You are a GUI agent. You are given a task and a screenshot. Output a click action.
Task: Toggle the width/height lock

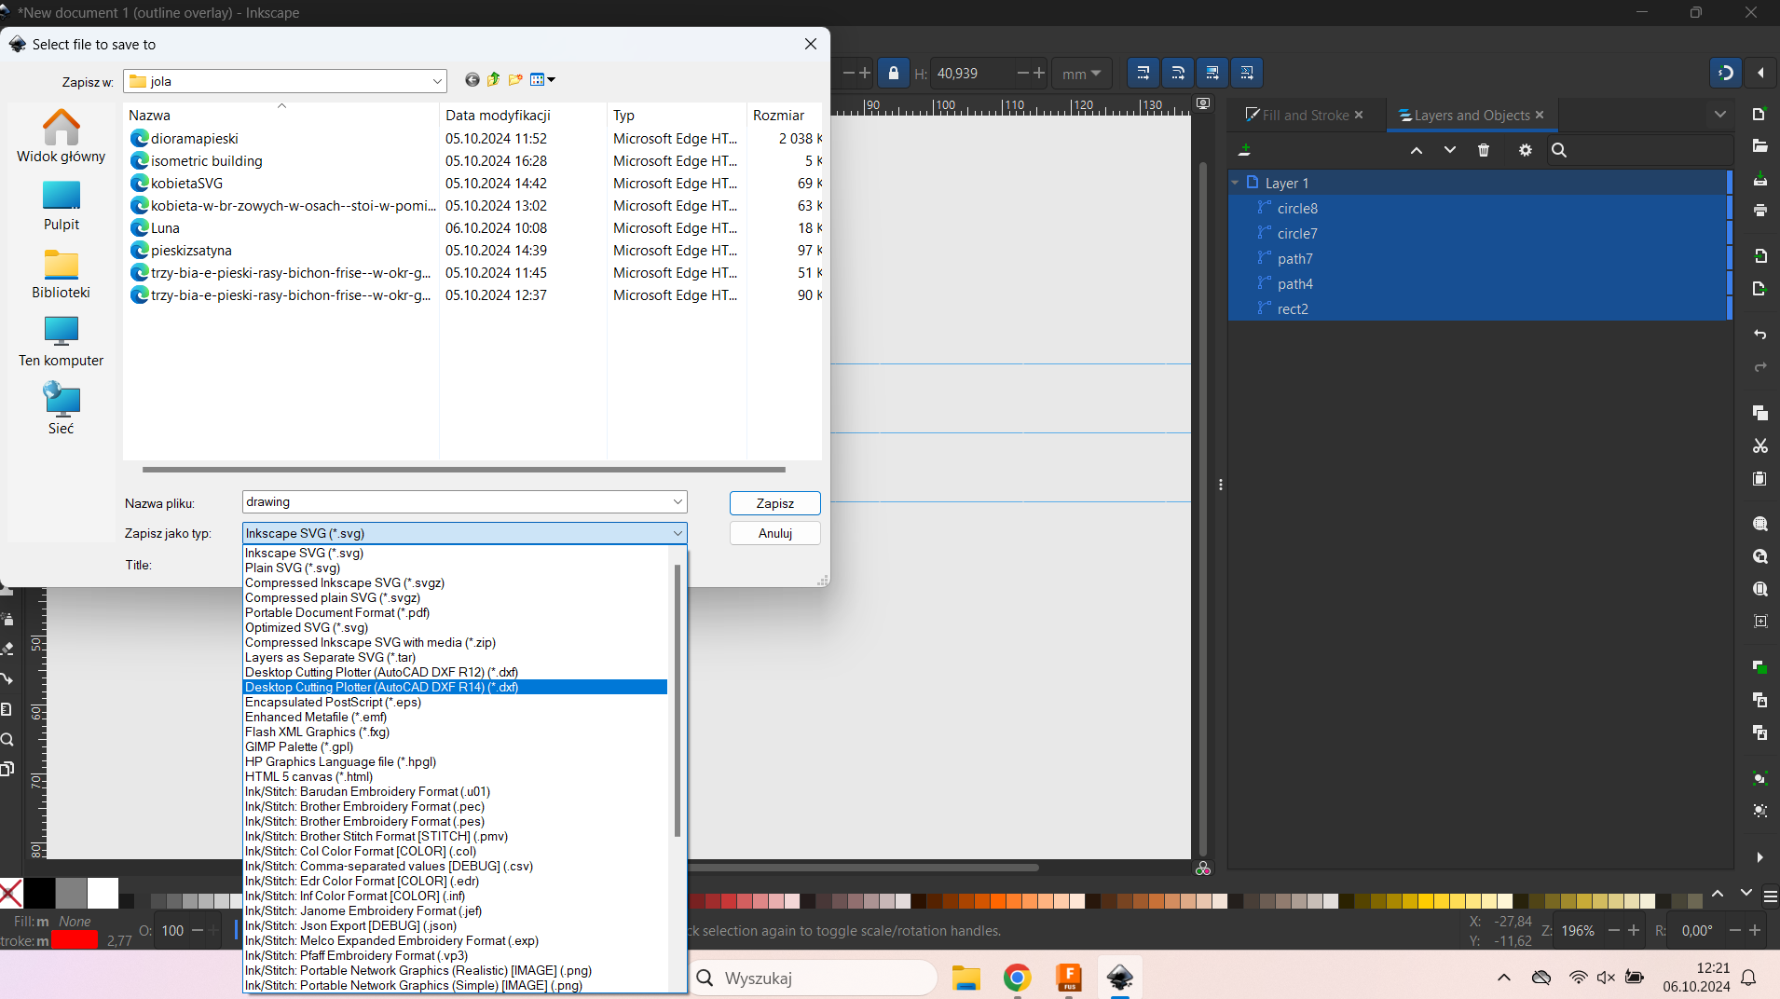pyautogui.click(x=894, y=73)
